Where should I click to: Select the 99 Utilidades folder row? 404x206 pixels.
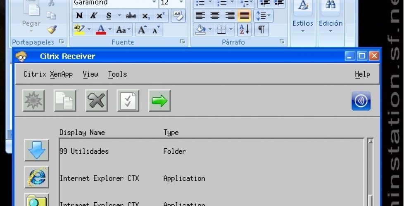pyautogui.click(x=211, y=151)
